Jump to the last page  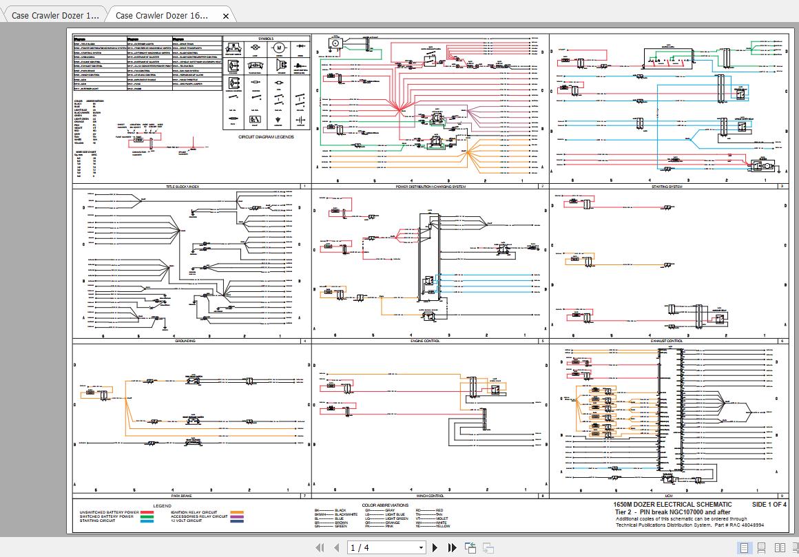tap(452, 547)
